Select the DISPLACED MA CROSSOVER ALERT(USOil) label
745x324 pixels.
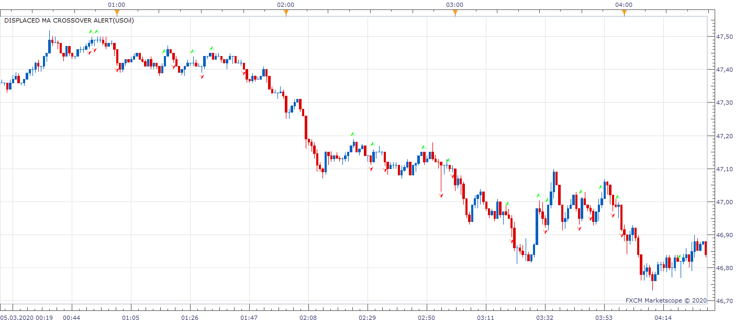(x=69, y=21)
